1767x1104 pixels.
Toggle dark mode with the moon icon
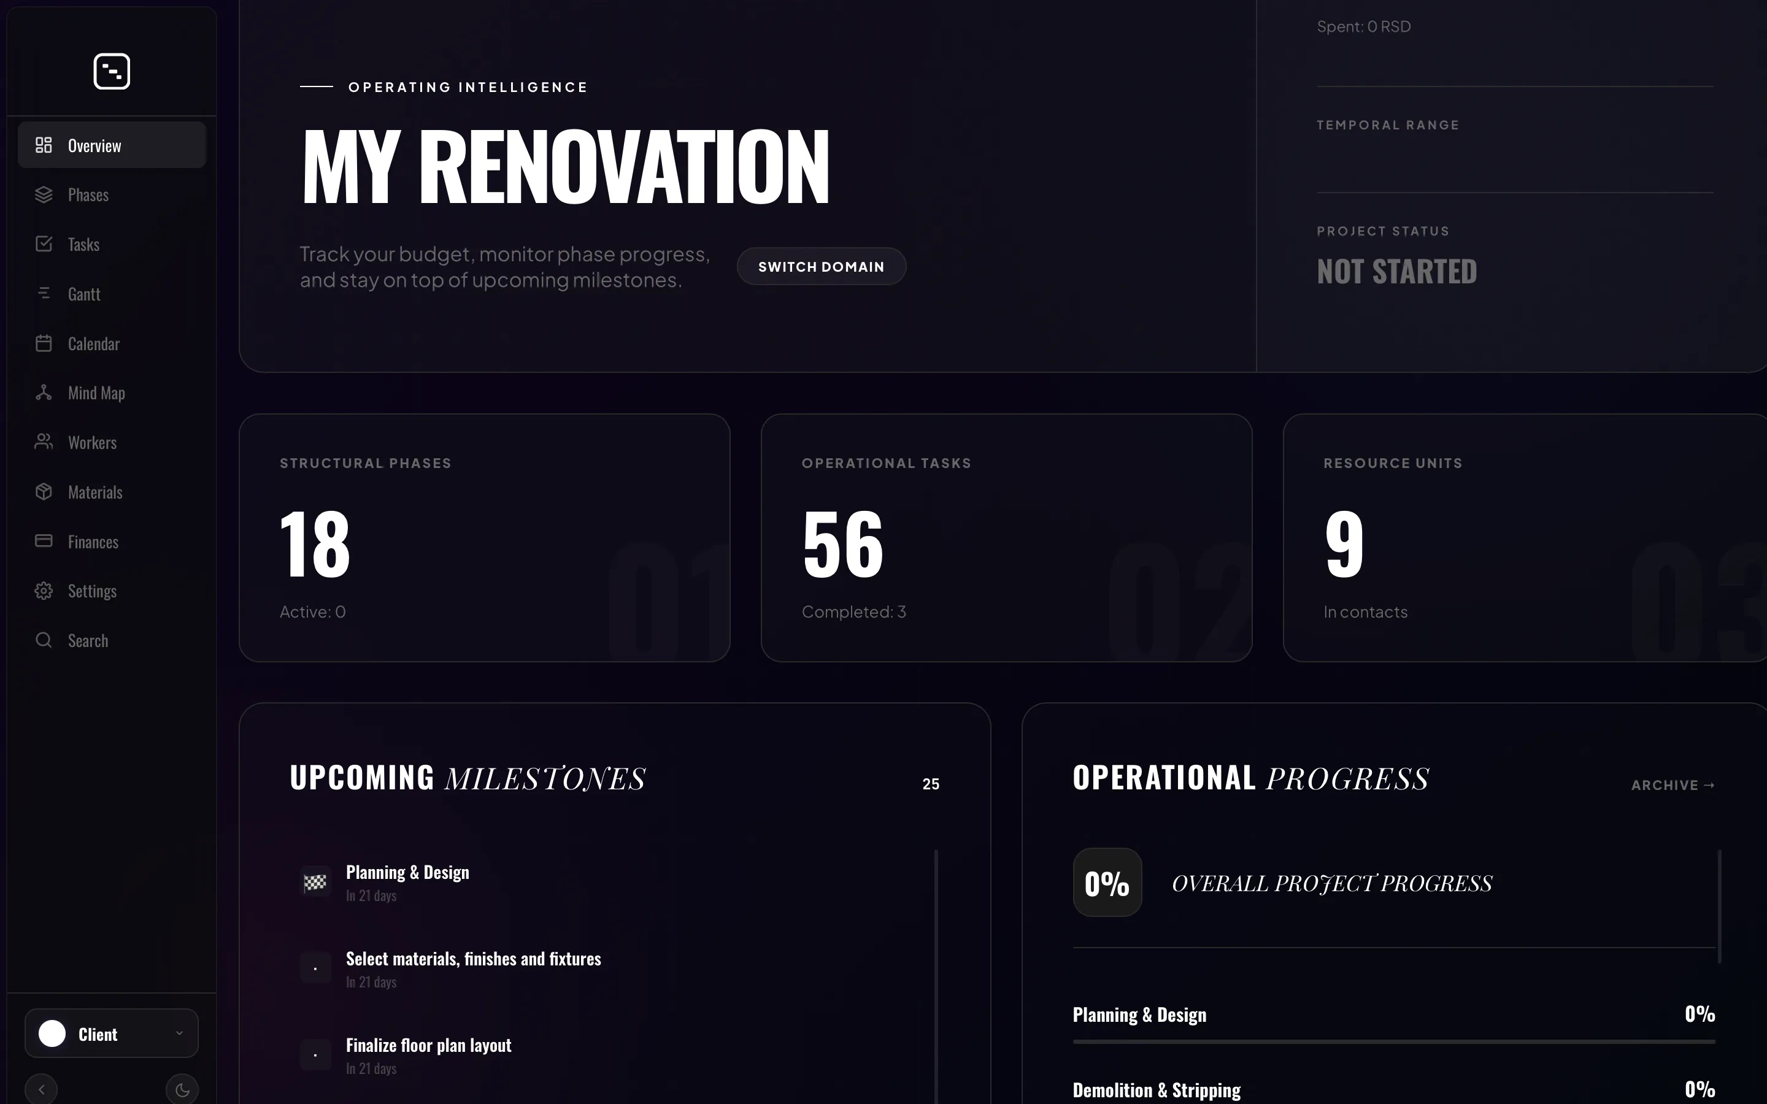[x=182, y=1089]
